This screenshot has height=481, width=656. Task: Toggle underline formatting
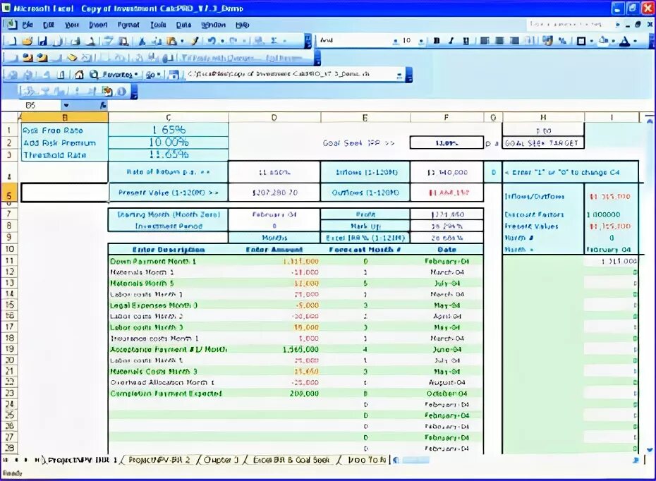pos(464,41)
